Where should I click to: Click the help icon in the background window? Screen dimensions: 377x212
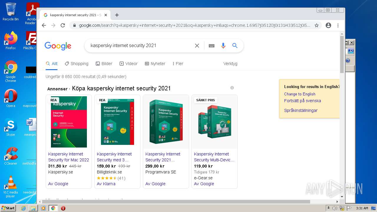[x=348, y=61]
